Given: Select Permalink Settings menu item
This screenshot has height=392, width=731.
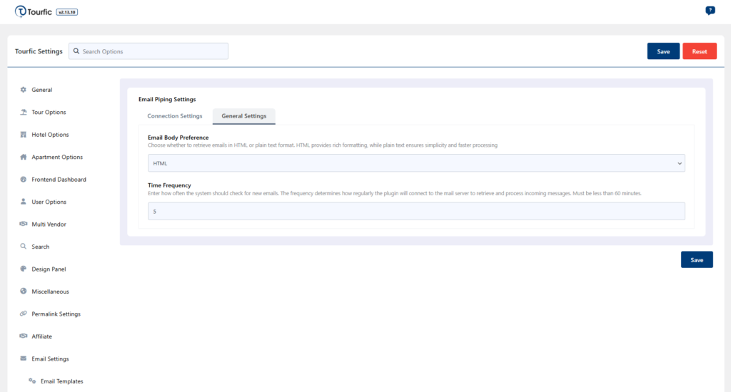Looking at the screenshot, I should pos(56,314).
